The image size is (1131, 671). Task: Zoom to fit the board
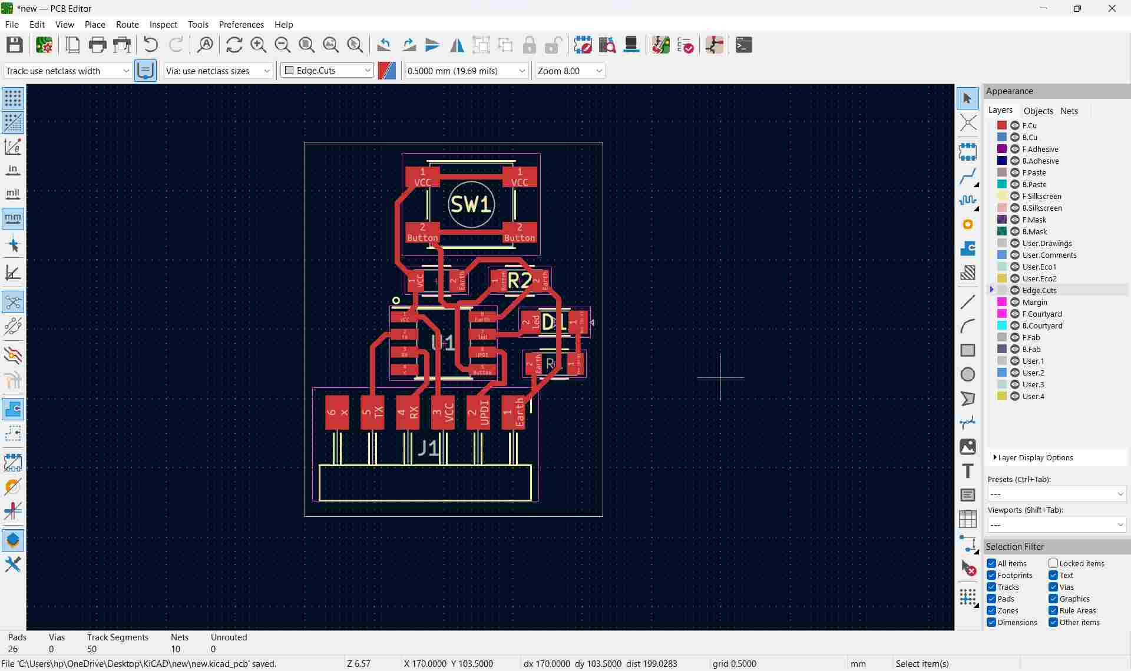pos(306,45)
